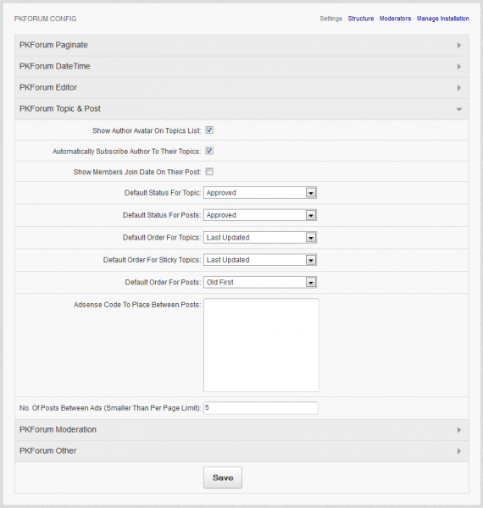483x508 pixels.
Task: Open the Default Order For Posts dropdown
Action: (260, 282)
